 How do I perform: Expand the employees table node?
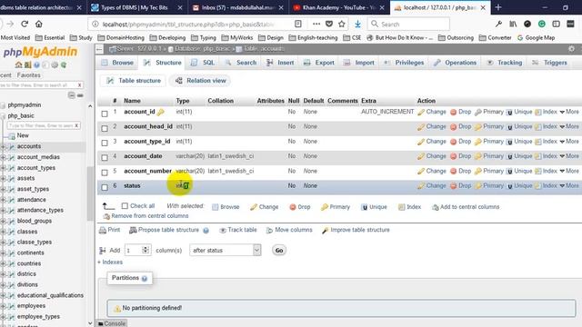tap(4, 306)
